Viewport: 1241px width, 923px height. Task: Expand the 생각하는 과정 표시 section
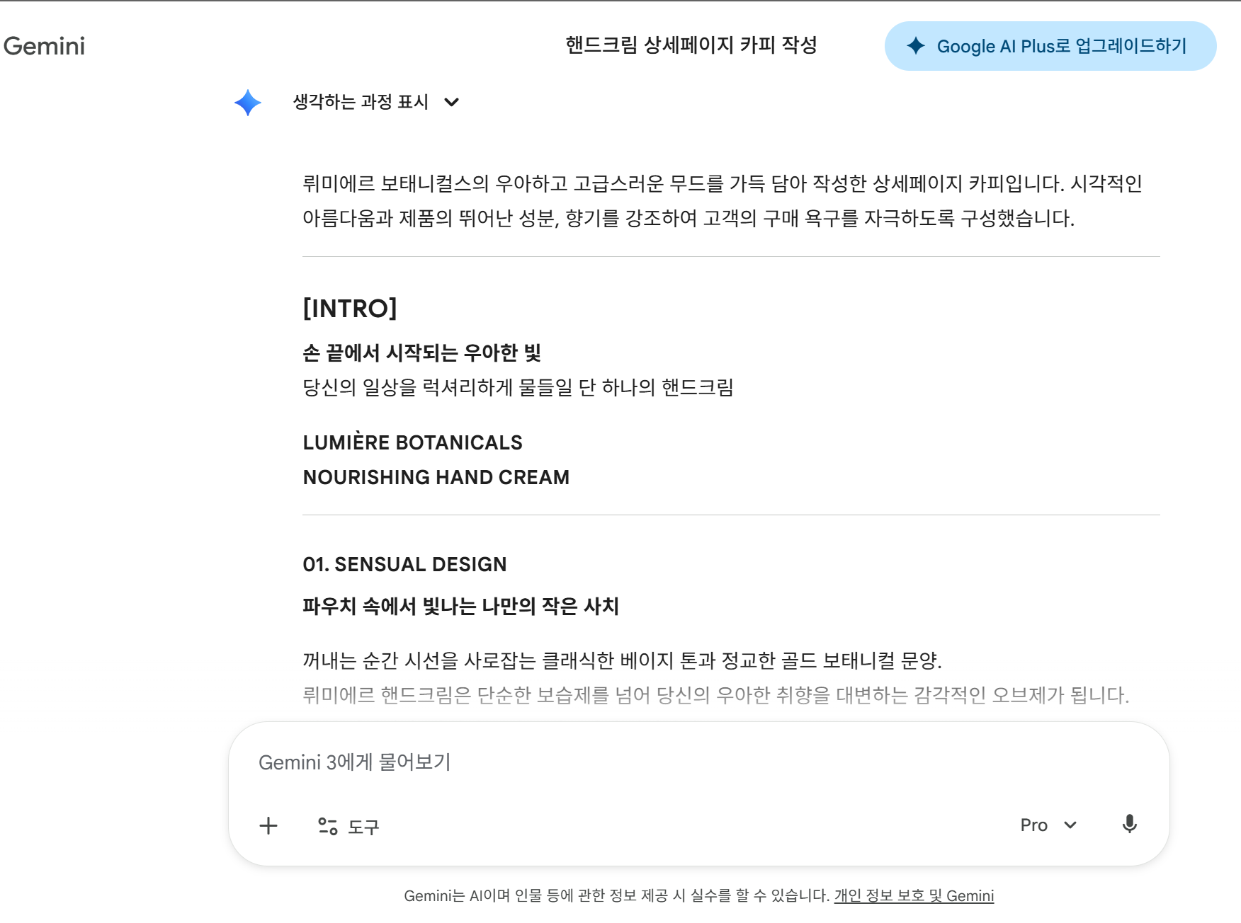(x=376, y=102)
